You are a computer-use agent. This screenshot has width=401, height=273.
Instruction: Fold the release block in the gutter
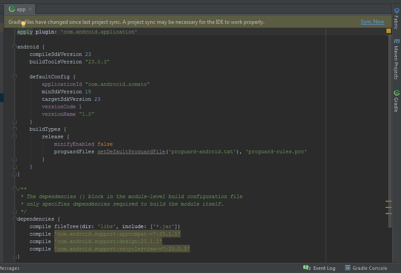tap(15, 136)
